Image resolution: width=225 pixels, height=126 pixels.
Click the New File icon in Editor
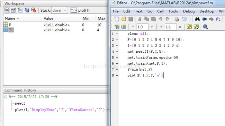tap(117, 19)
